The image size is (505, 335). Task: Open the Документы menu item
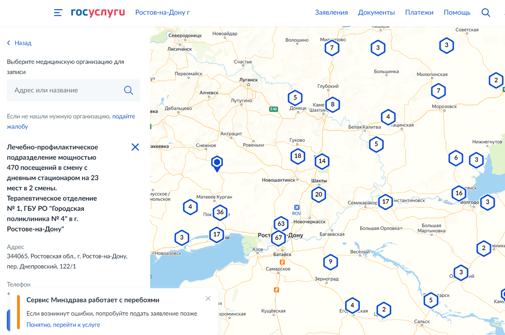[x=376, y=13]
